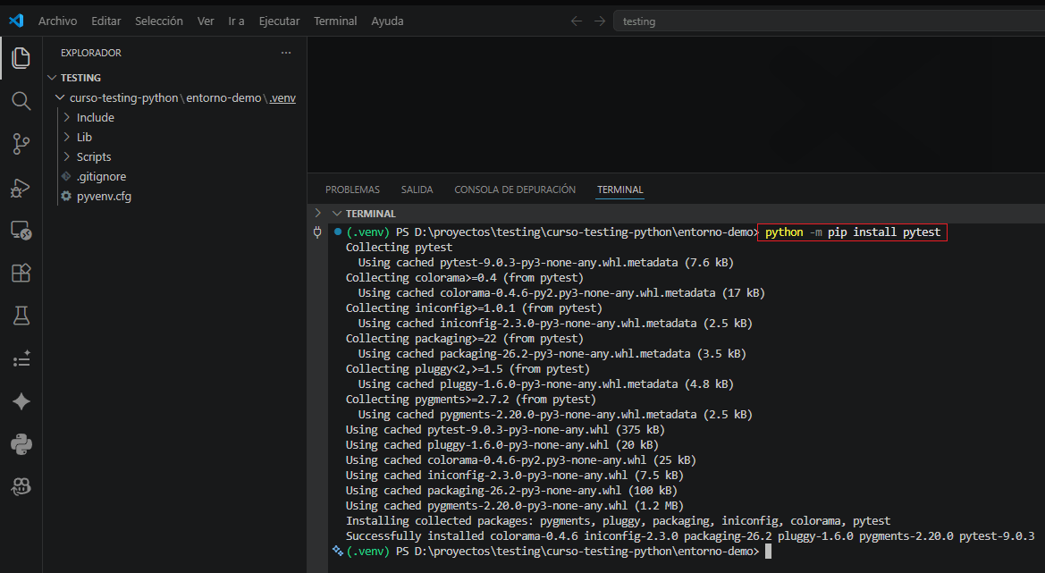Click the list-with-sparkle icon in the activity bar

pyautogui.click(x=21, y=359)
